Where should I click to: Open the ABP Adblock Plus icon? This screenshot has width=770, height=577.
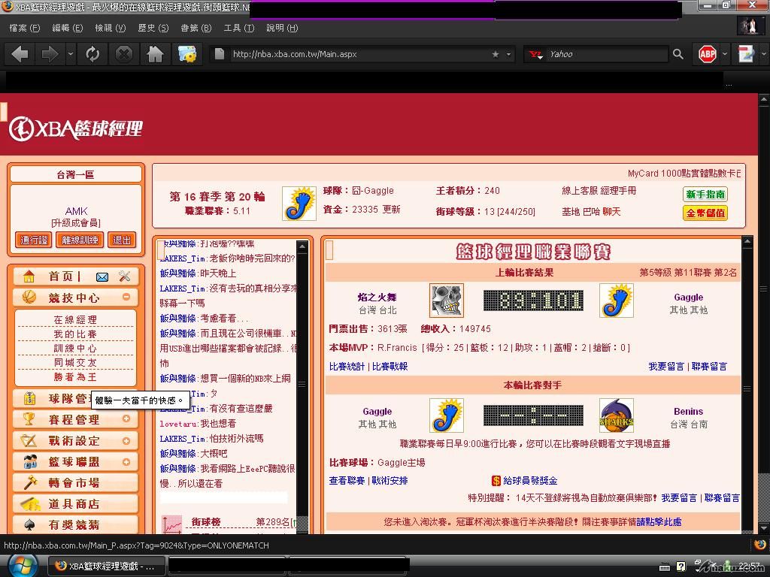click(x=707, y=54)
